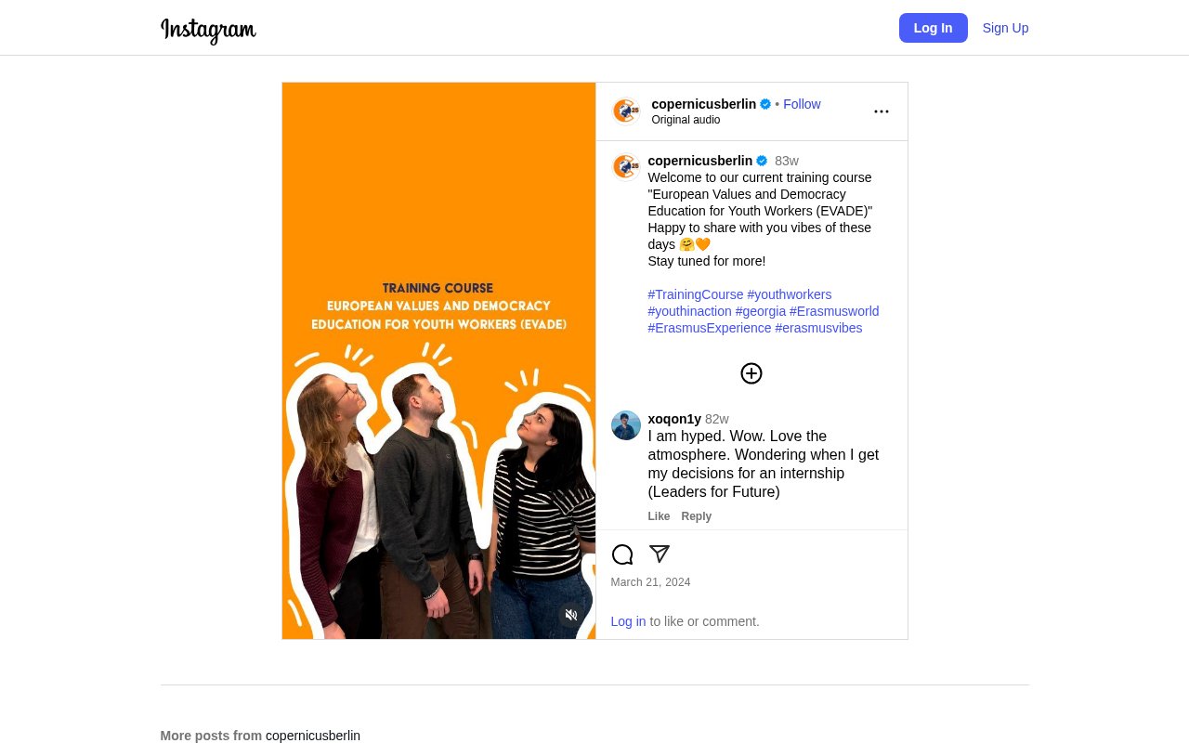Click Log in to like or comment

[628, 621]
